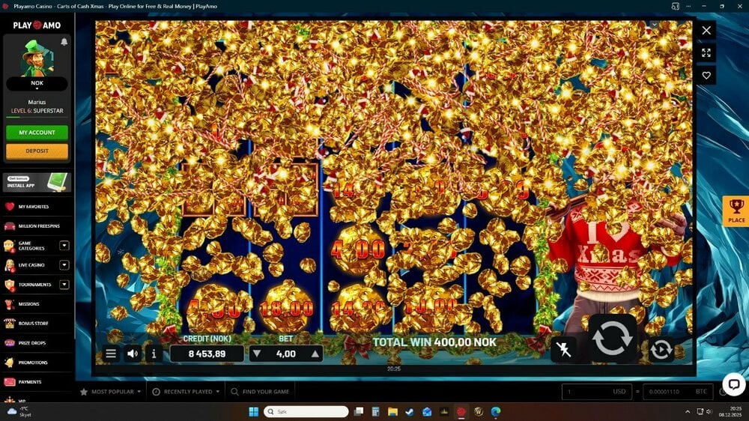Open the game info paytable icon

point(154,354)
